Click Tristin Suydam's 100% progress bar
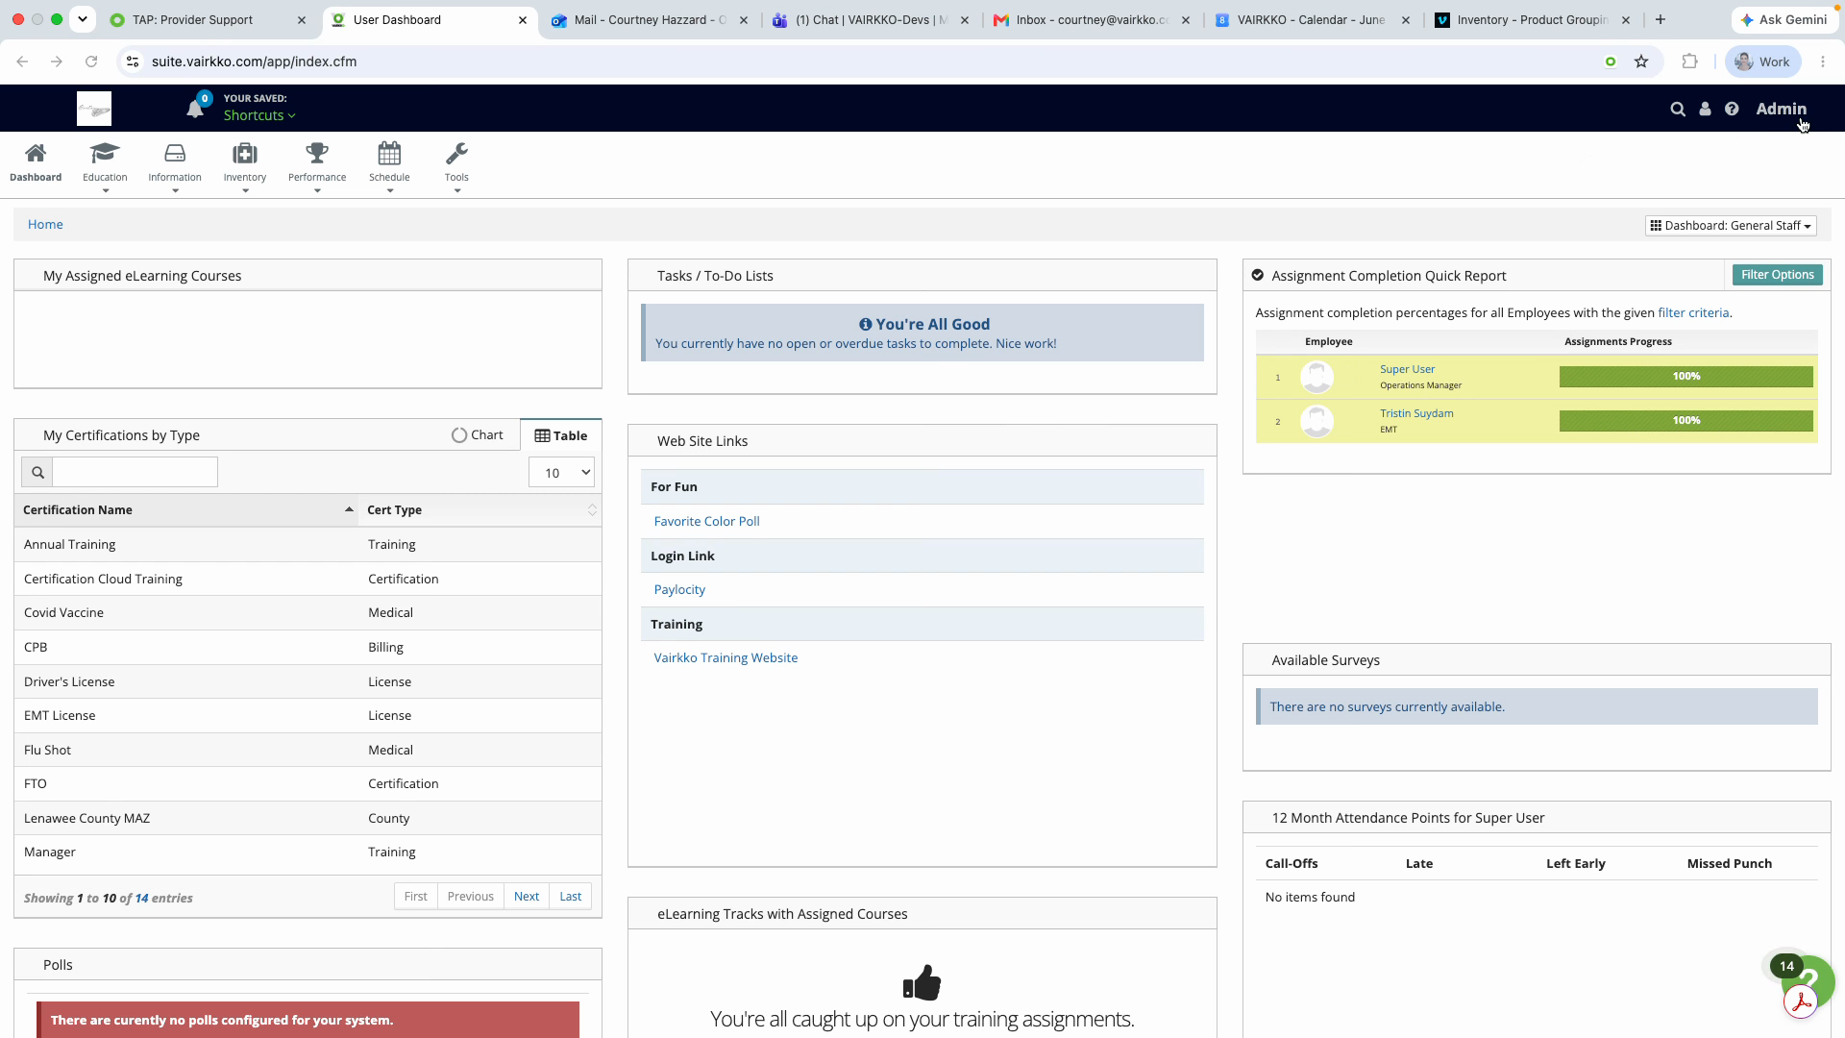The image size is (1845, 1038). pyautogui.click(x=1685, y=421)
